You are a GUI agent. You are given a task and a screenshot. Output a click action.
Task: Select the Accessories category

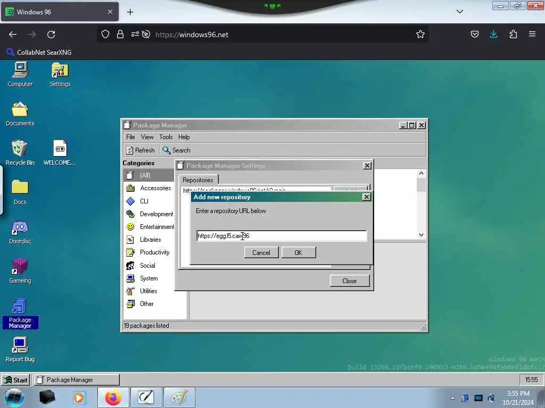(148, 188)
